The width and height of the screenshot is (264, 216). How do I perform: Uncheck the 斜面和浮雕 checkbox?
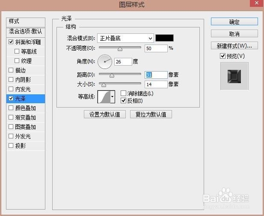pos(11,42)
